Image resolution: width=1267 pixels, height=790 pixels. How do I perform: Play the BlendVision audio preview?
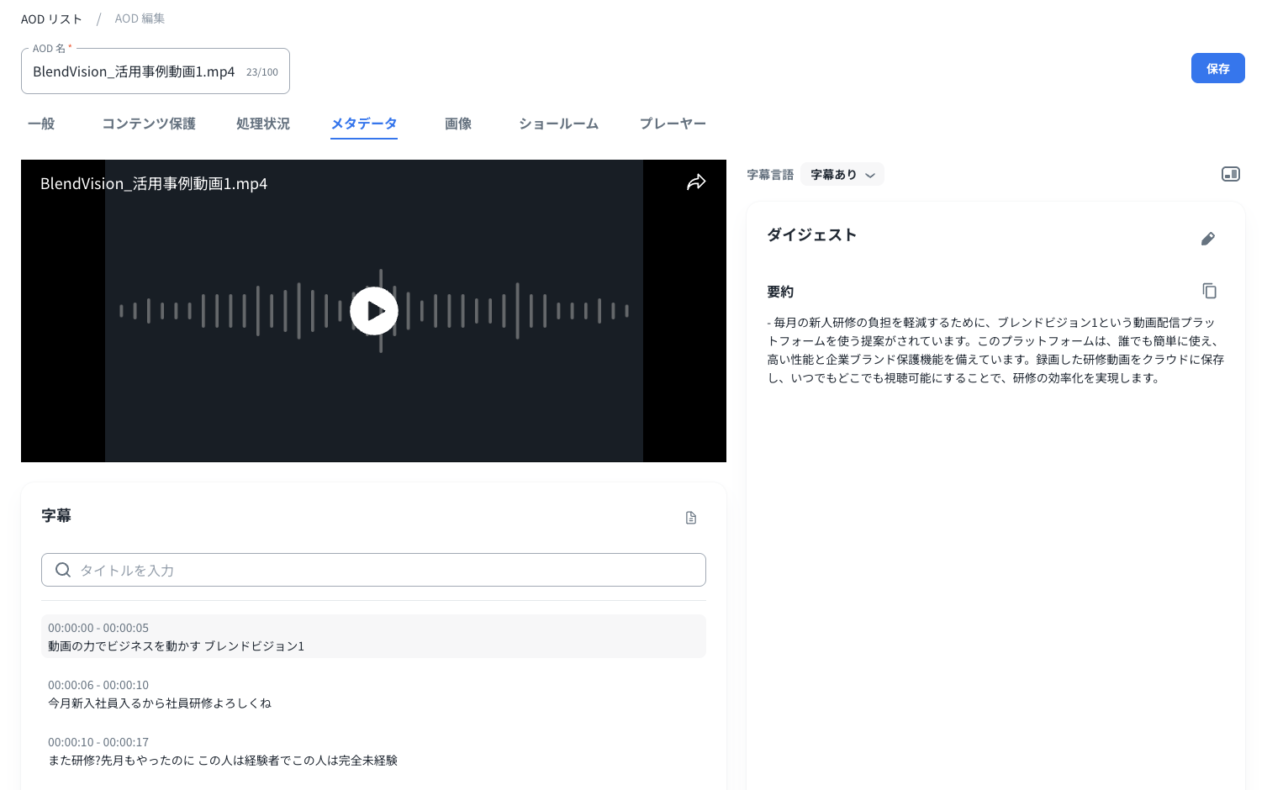click(x=374, y=311)
